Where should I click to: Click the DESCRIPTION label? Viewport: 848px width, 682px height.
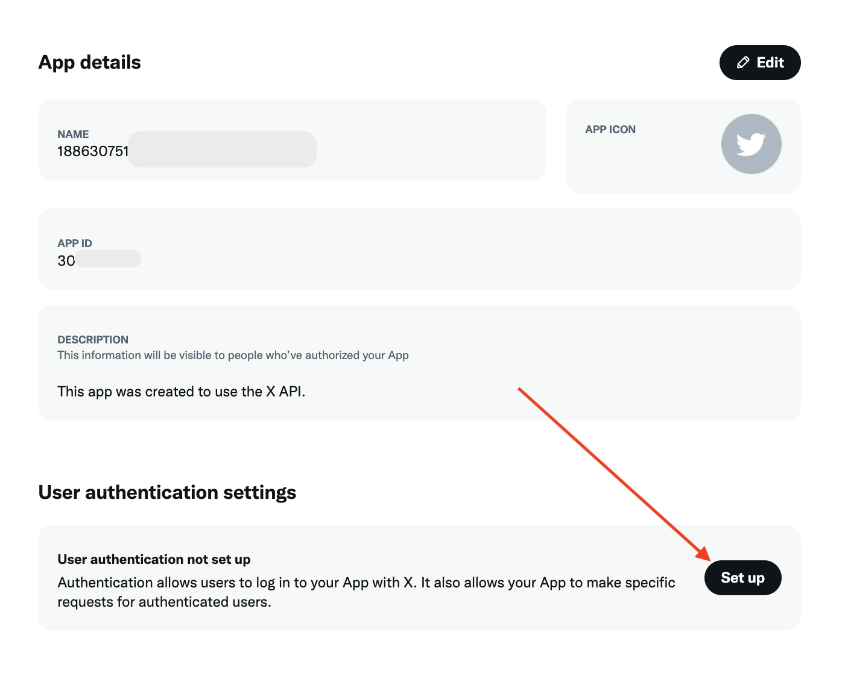pyautogui.click(x=93, y=340)
